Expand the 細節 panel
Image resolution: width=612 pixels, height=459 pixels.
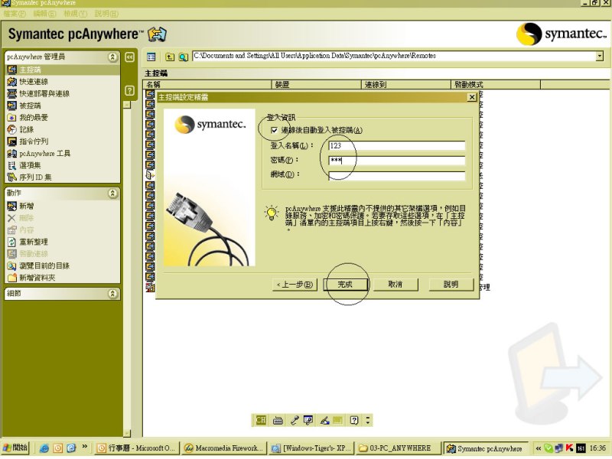[112, 294]
